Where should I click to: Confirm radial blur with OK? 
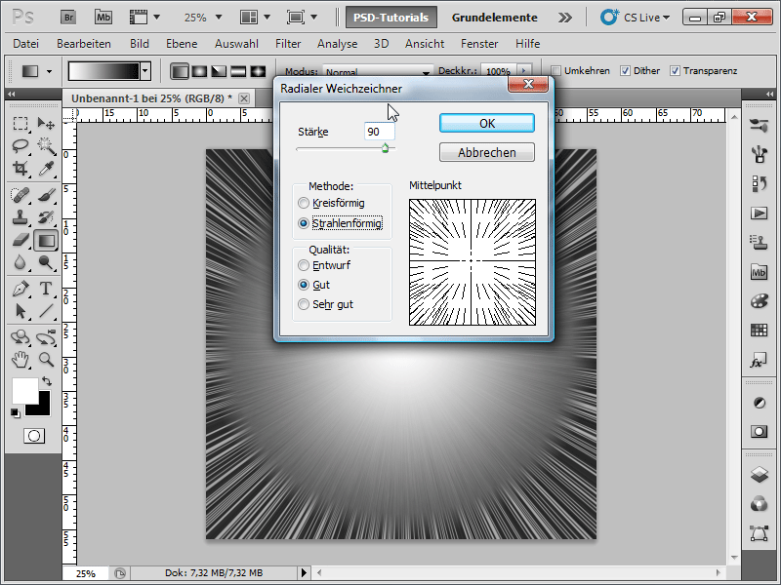point(487,124)
